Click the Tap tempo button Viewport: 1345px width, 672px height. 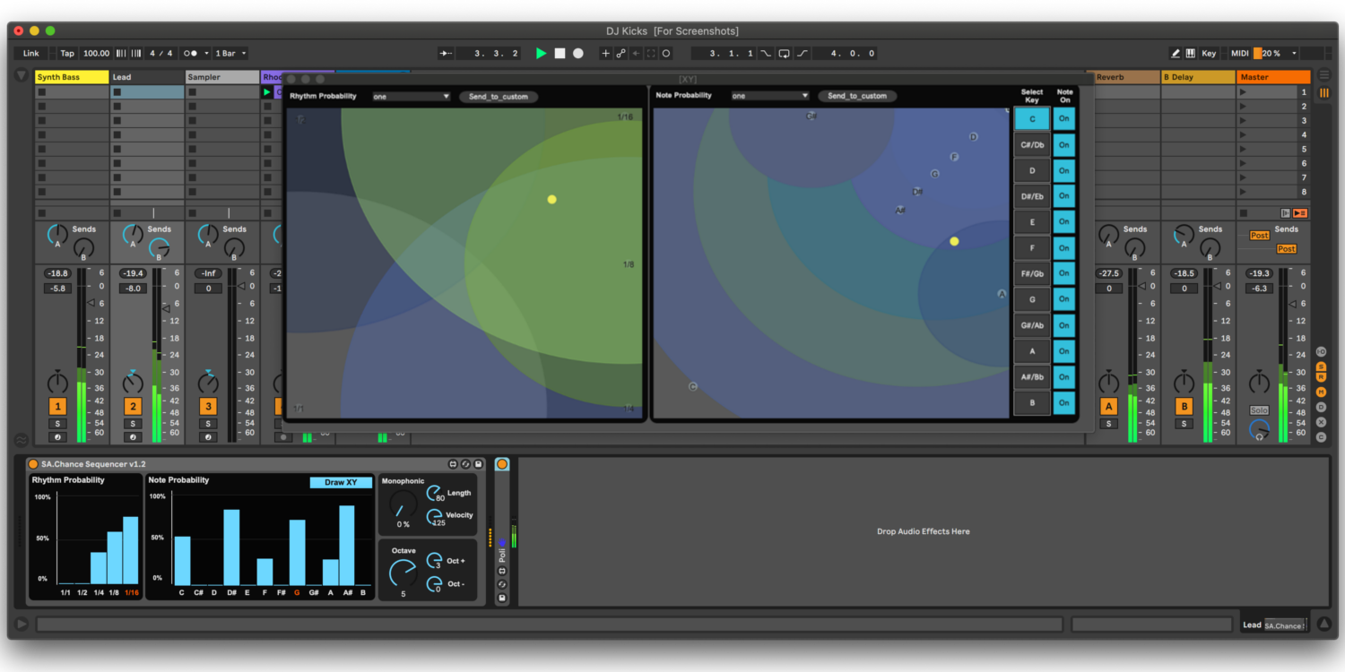pyautogui.click(x=67, y=54)
